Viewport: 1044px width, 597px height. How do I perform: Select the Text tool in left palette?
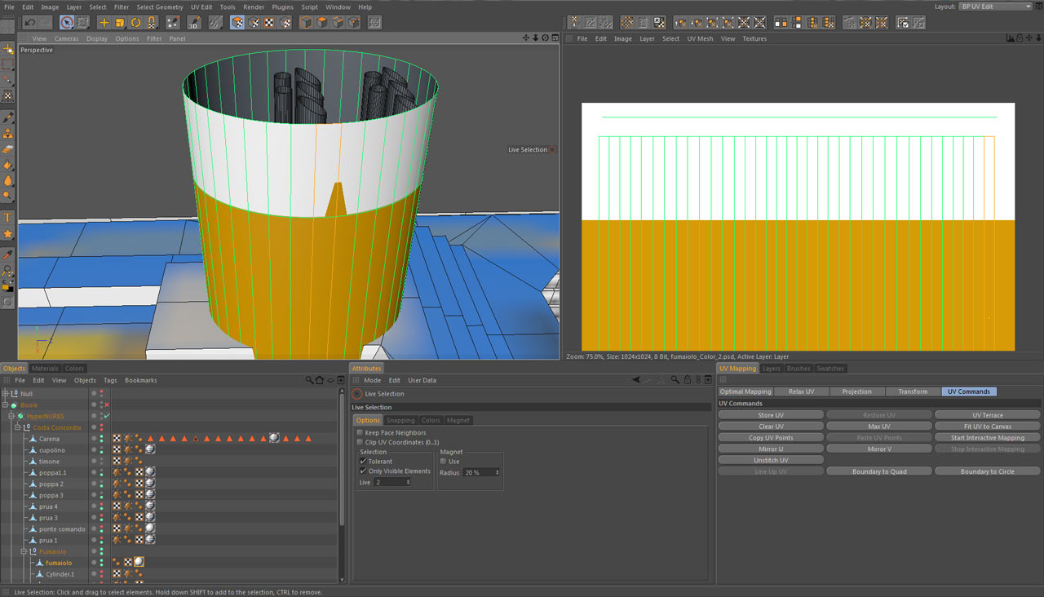pos(8,217)
